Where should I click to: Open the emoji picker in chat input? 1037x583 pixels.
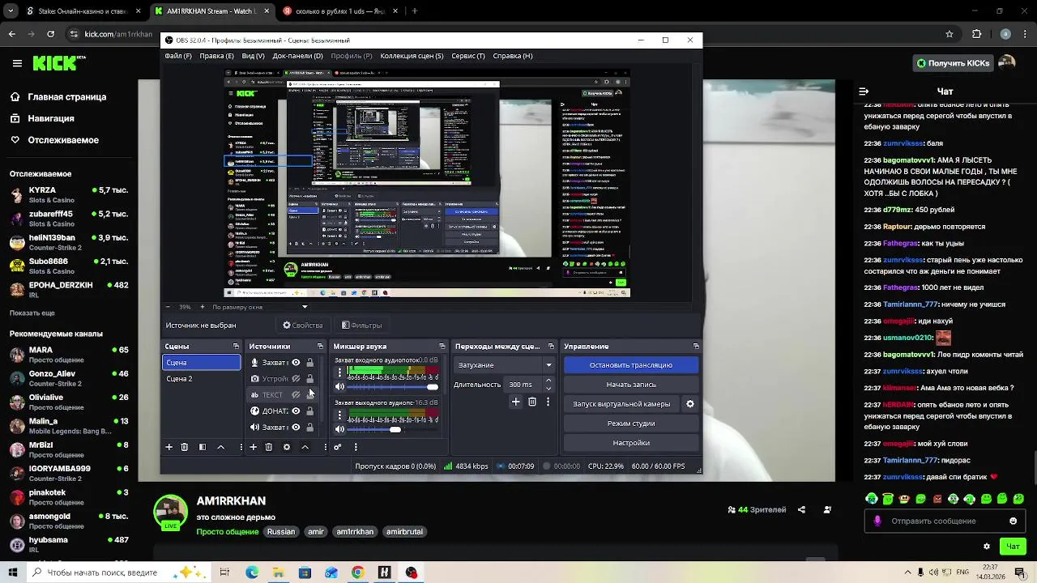point(1013,521)
